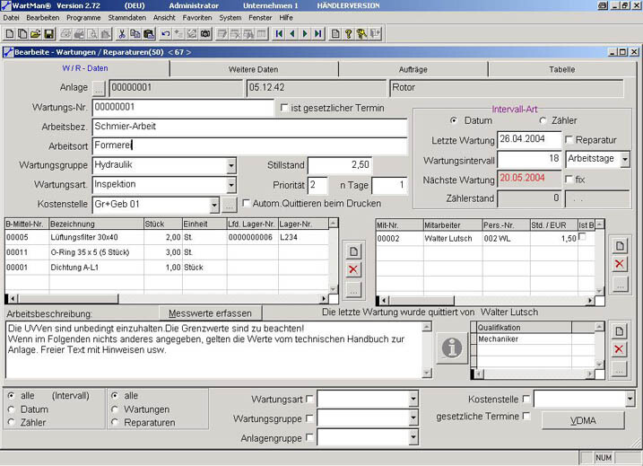The width and height of the screenshot is (643, 466).
Task: Expand the Arbeitstage interval unit dropdown
Action: (x=624, y=159)
